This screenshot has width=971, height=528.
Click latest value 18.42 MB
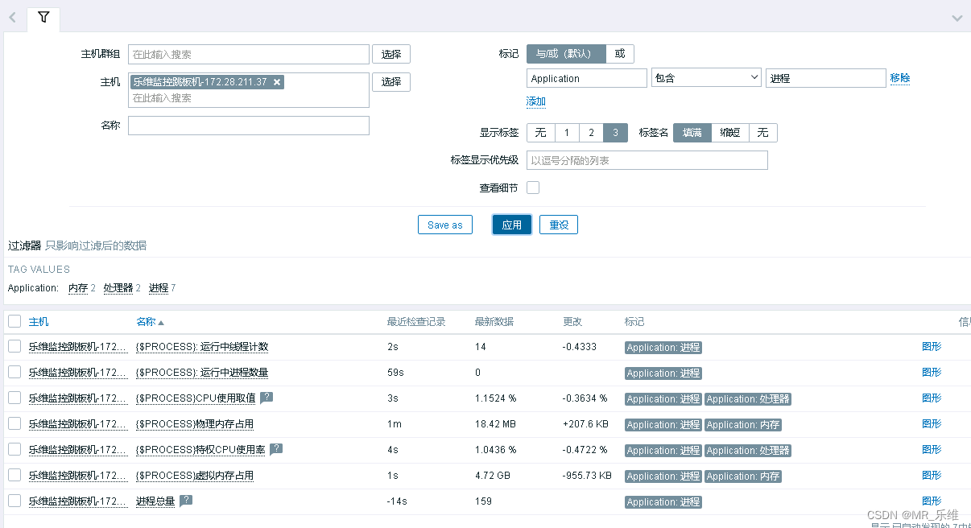[495, 424]
